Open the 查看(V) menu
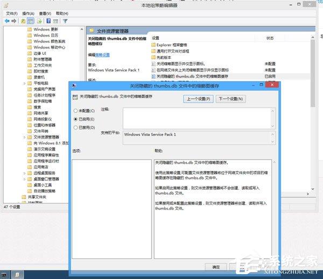323x279 pixels. [x=45, y=13]
